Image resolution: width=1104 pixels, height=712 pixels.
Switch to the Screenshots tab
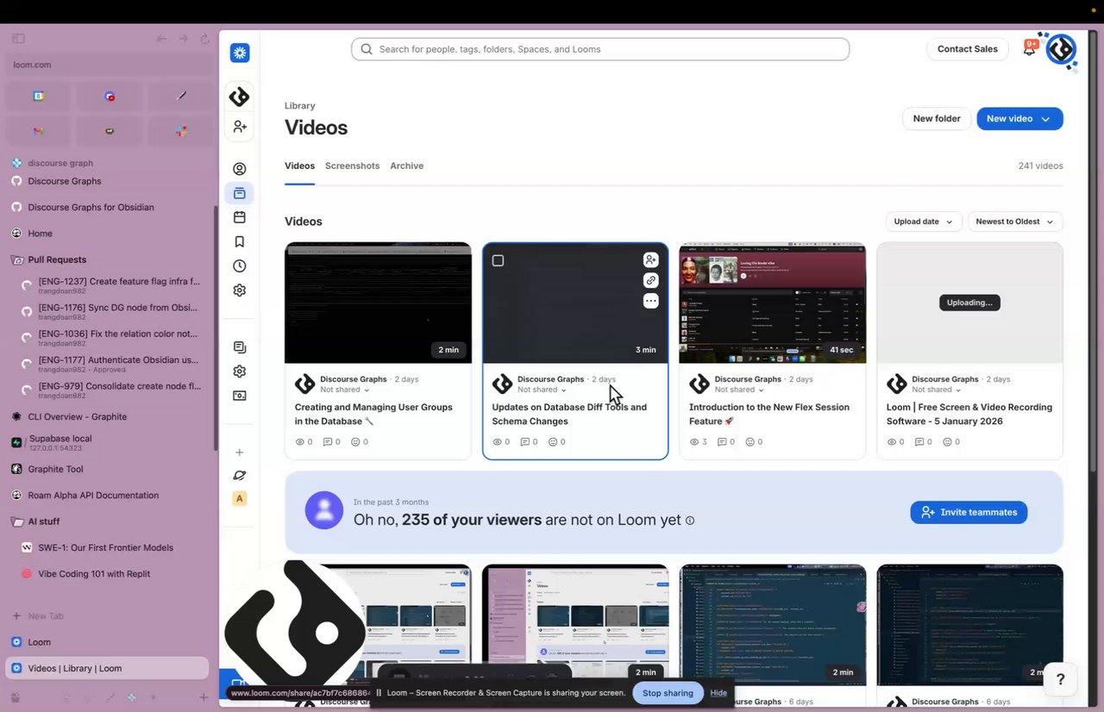click(352, 166)
